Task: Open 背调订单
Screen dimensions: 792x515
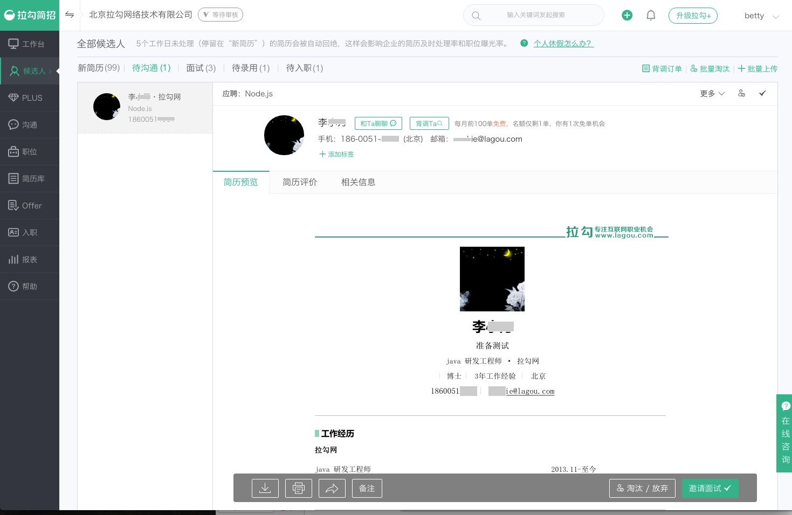Action: (x=662, y=69)
